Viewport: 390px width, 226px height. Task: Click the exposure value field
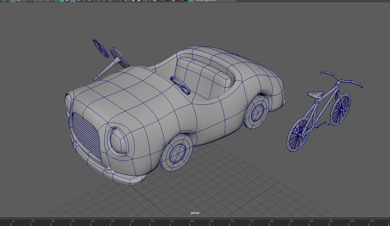163,1
